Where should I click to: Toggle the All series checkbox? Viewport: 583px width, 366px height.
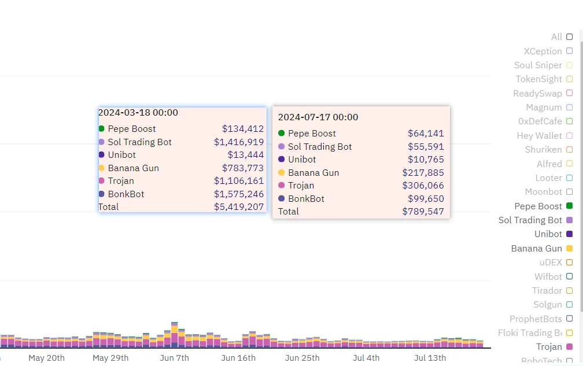click(x=569, y=37)
